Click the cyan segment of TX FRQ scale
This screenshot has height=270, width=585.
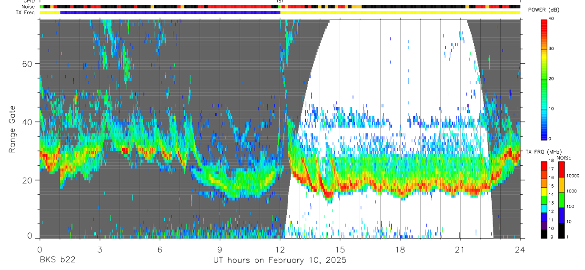point(544,209)
